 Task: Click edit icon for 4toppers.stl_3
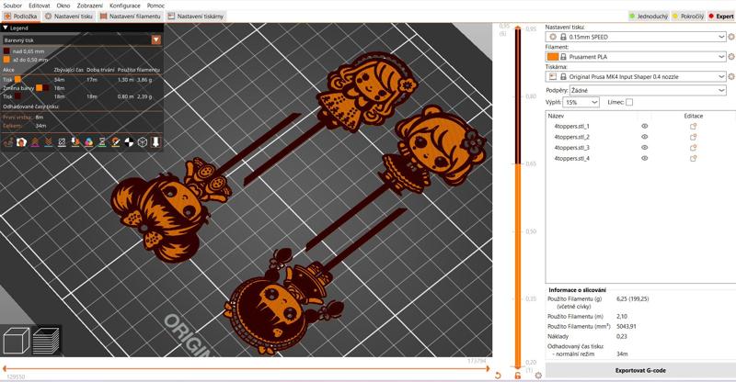(693, 148)
